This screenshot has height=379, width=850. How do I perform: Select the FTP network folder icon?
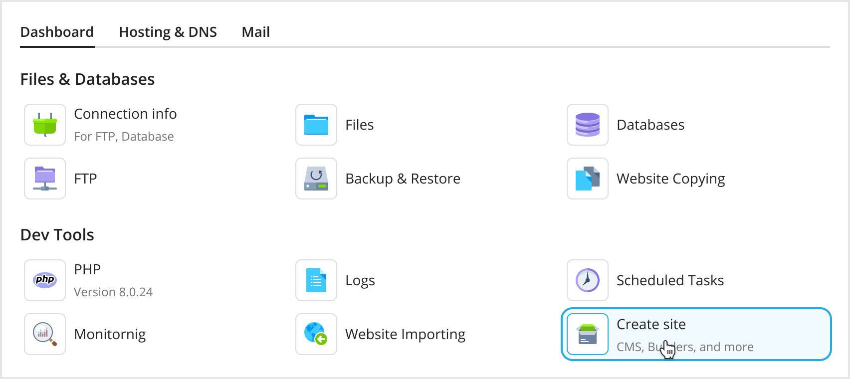[45, 179]
